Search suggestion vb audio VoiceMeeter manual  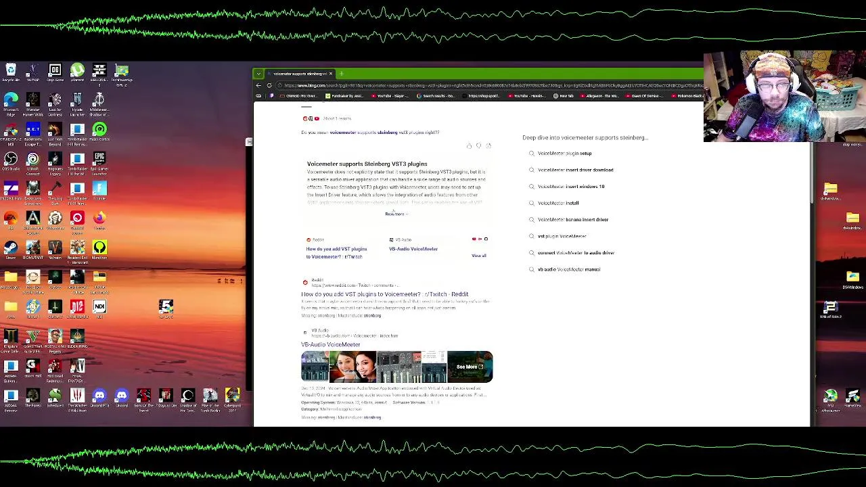click(569, 269)
